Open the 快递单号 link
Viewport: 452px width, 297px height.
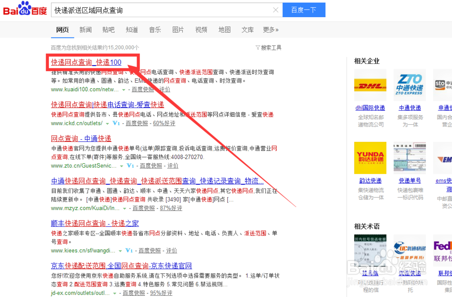pos(410,180)
